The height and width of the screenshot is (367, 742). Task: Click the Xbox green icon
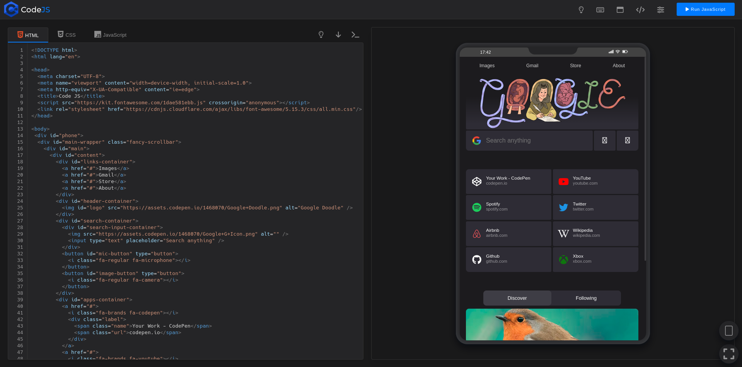click(x=563, y=260)
